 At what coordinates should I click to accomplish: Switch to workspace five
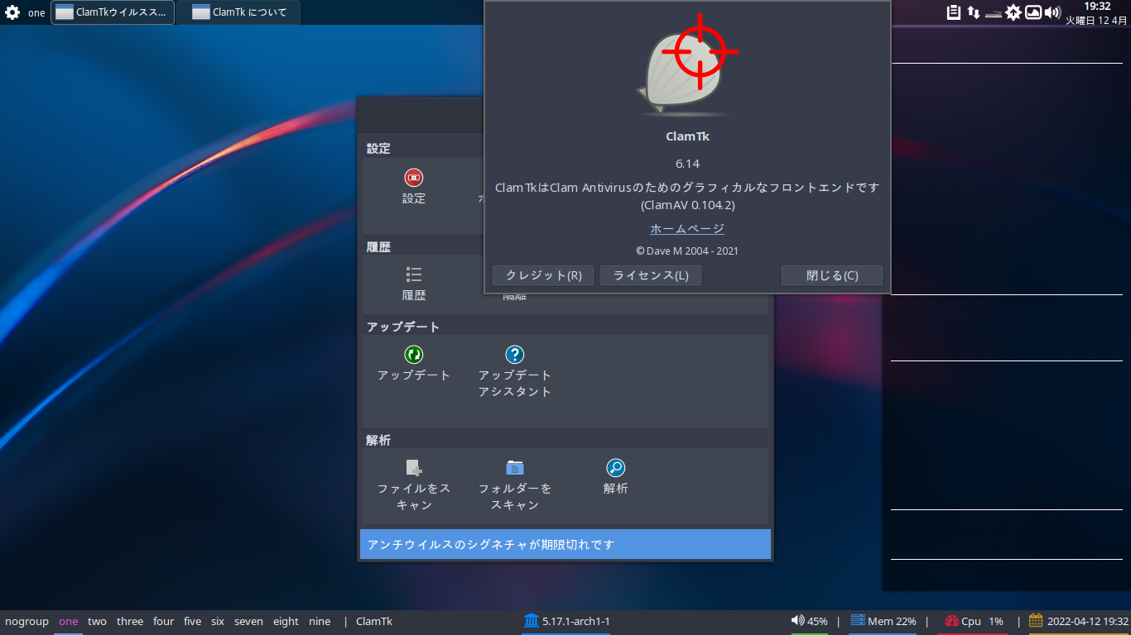(x=192, y=621)
